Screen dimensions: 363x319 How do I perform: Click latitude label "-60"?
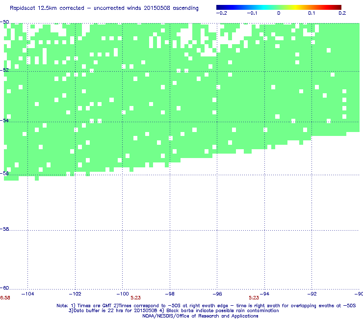point(4,288)
